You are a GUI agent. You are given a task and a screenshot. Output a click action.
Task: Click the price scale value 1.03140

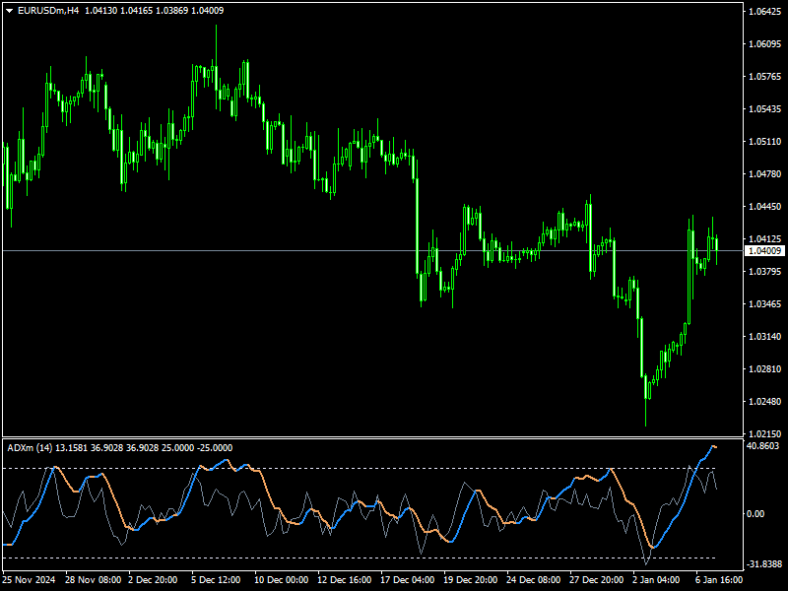(765, 337)
